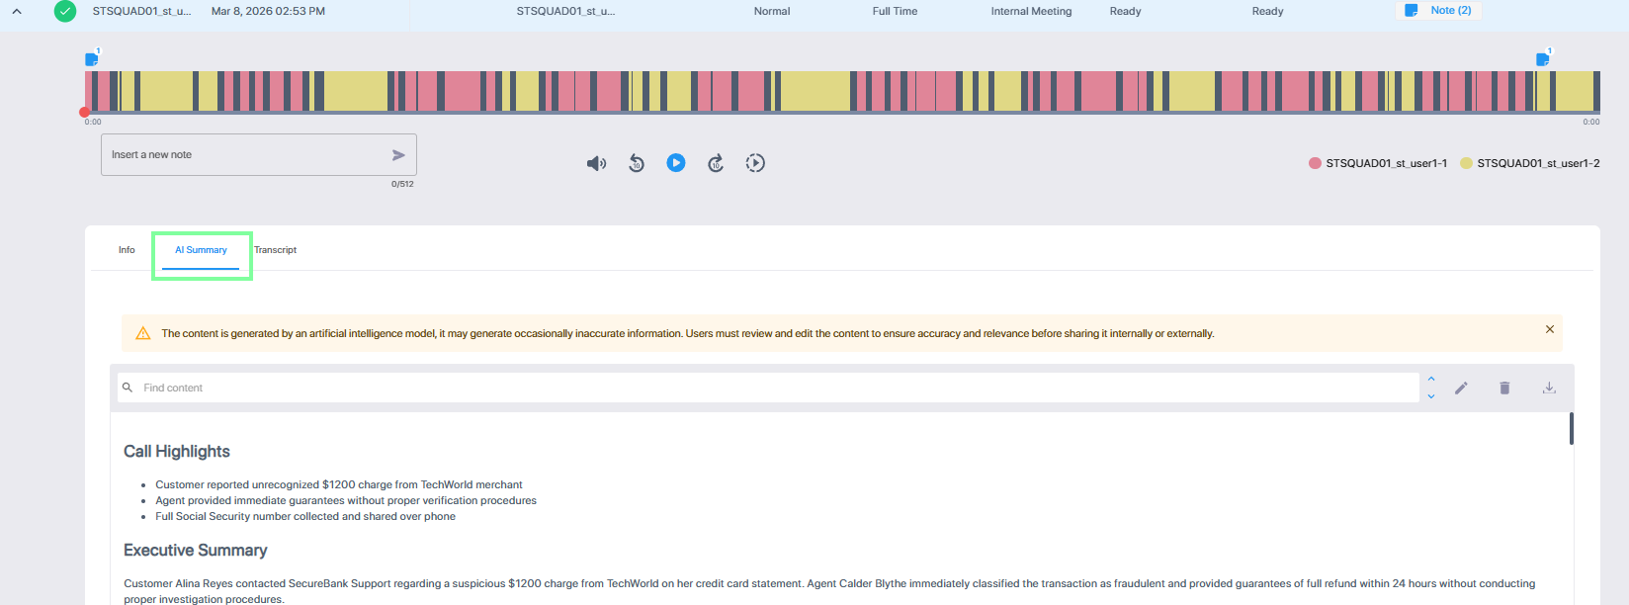Mute audio with the speaker volume icon

point(596,163)
